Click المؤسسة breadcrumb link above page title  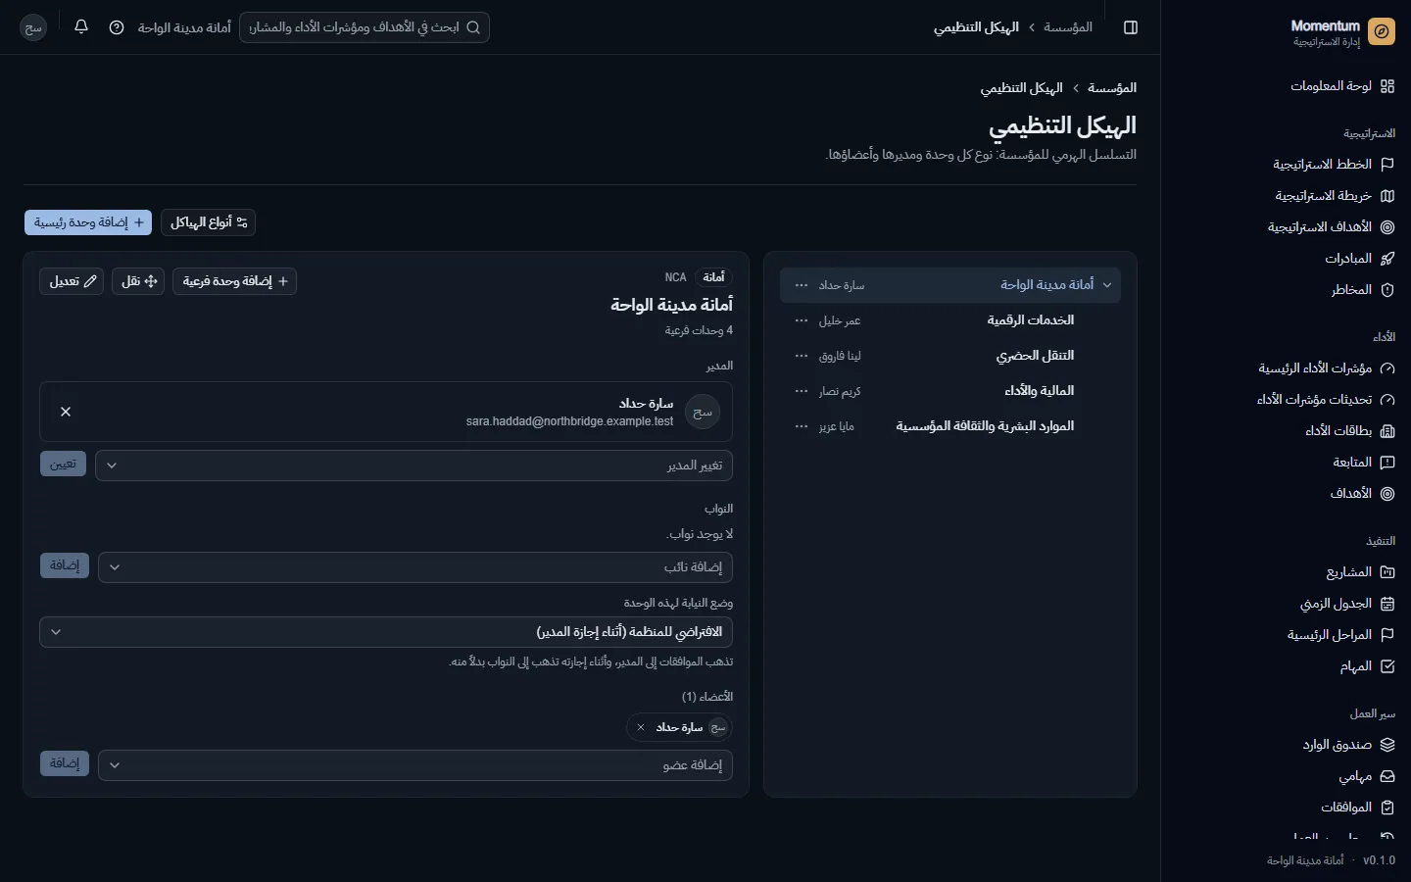[1112, 88]
